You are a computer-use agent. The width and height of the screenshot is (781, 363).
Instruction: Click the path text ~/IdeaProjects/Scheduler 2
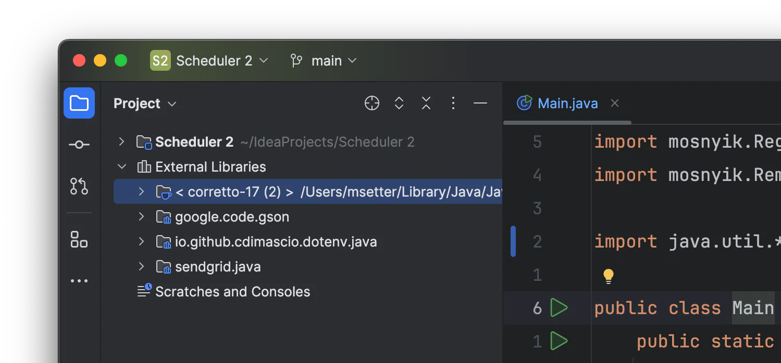327,142
